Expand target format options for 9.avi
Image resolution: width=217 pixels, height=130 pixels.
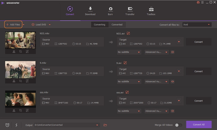click(179, 71)
